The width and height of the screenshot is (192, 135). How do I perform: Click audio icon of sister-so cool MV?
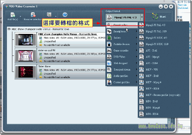tap(41, 58)
